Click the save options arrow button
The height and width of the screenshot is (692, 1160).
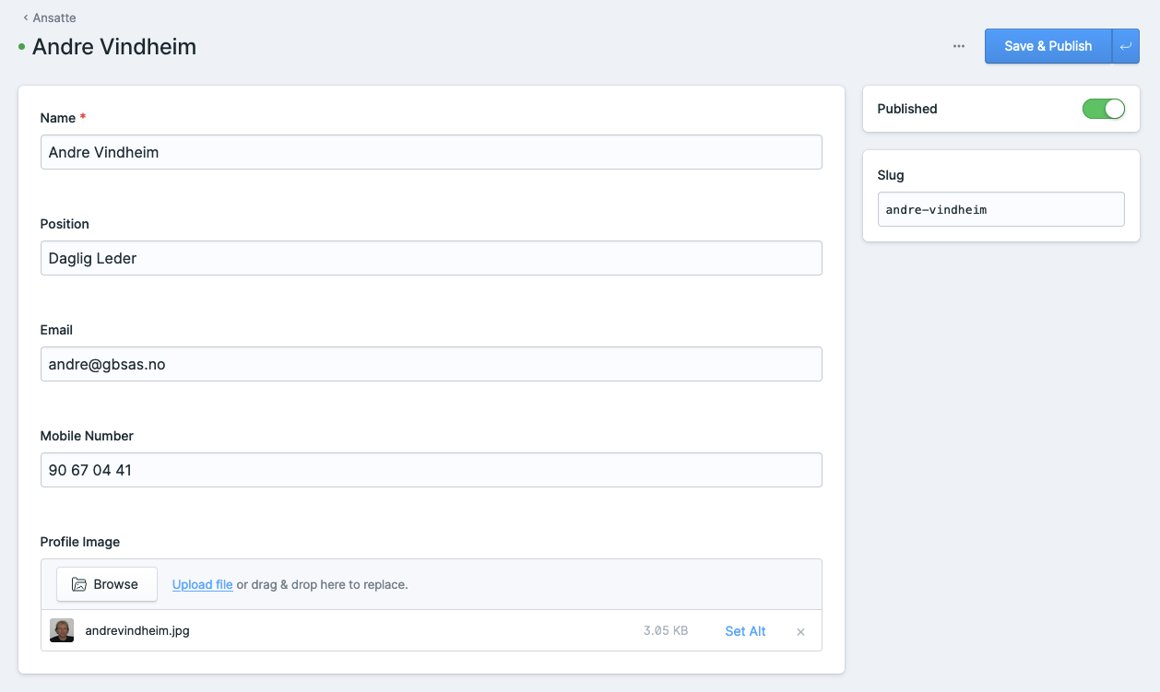[x=1126, y=46]
